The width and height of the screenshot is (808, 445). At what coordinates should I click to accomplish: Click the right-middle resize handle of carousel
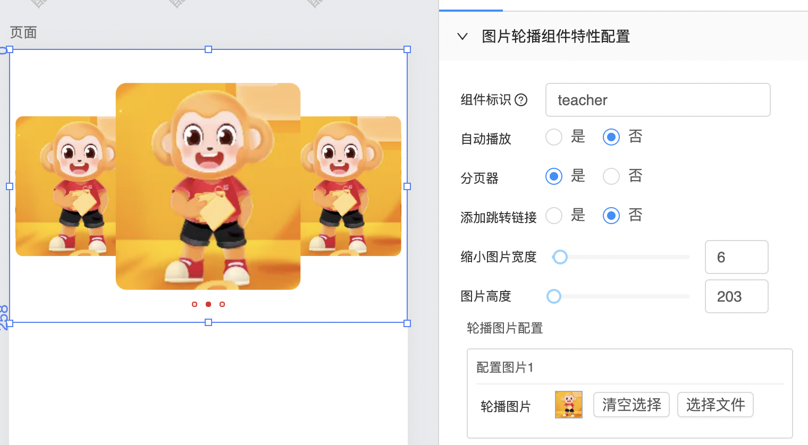coord(407,186)
